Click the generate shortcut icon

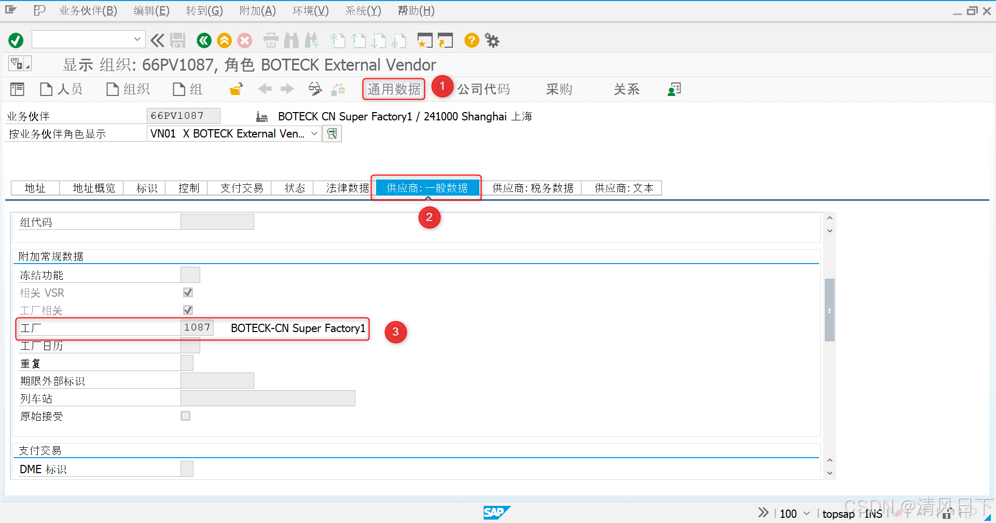445,40
